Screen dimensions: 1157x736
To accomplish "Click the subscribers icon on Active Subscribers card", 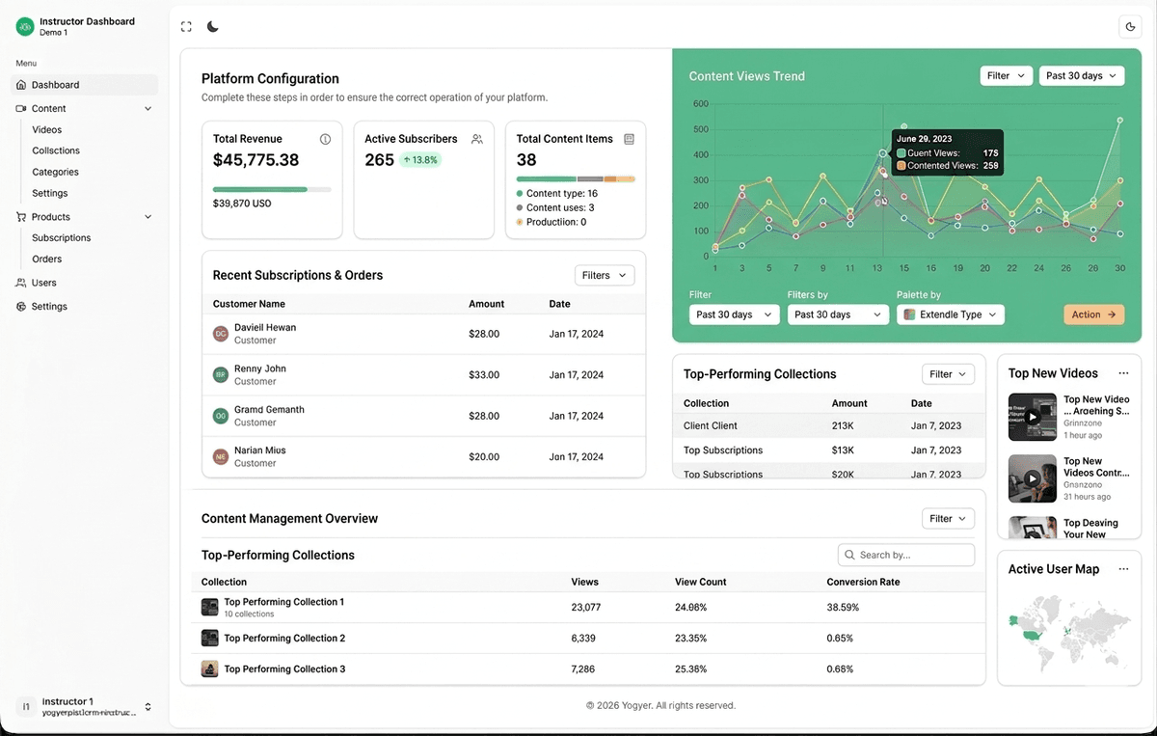I will click(477, 139).
